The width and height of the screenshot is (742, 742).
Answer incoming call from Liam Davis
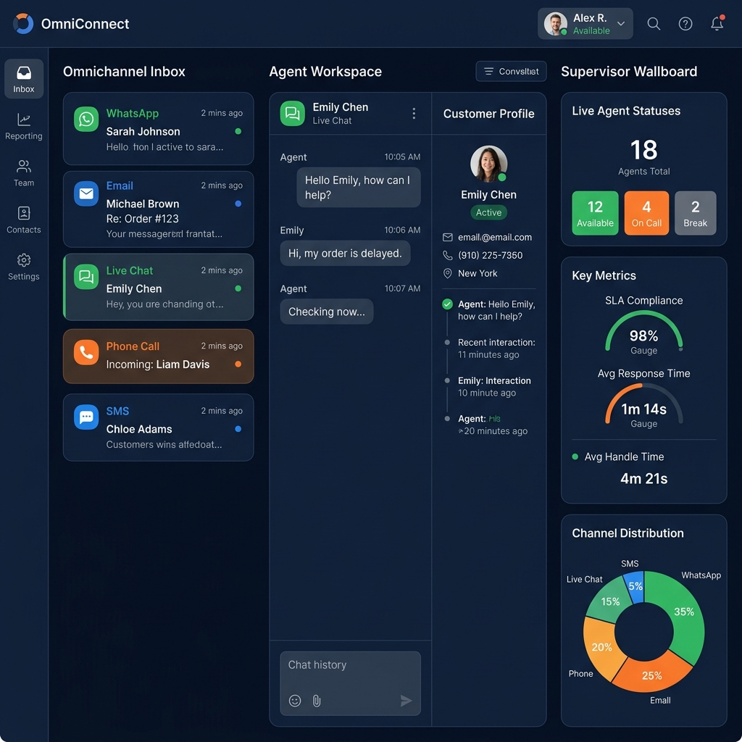[158, 357]
